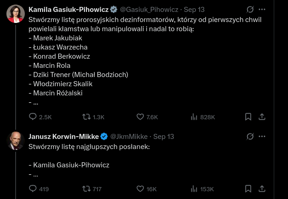
Task: Click Janusz Korwin-Mikke's profile avatar
Action: pyautogui.click(x=16, y=141)
